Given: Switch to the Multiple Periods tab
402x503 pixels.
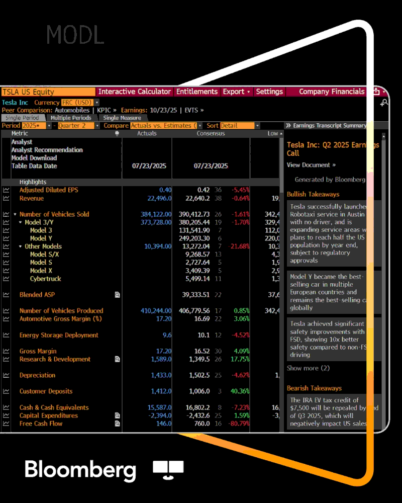Looking at the screenshot, I should click(71, 118).
